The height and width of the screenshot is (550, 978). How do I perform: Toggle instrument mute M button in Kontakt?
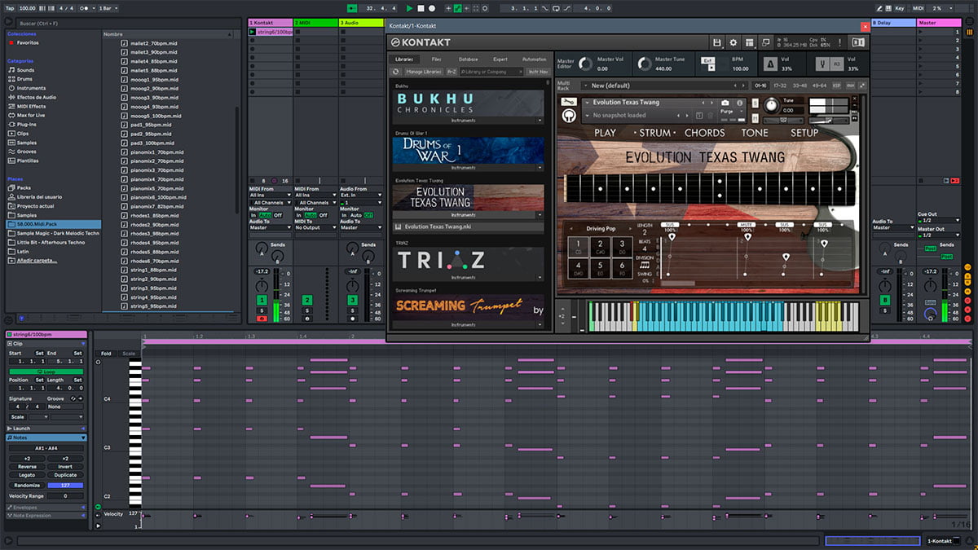(756, 118)
